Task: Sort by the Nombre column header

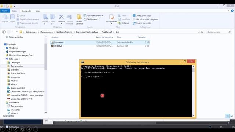Action: [x=55, y=37]
